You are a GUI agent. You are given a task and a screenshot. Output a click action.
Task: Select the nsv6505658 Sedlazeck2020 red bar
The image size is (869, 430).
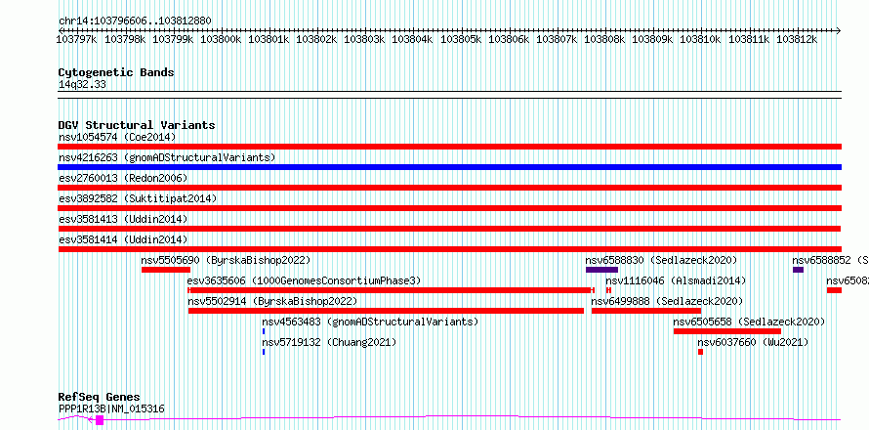coord(727,331)
